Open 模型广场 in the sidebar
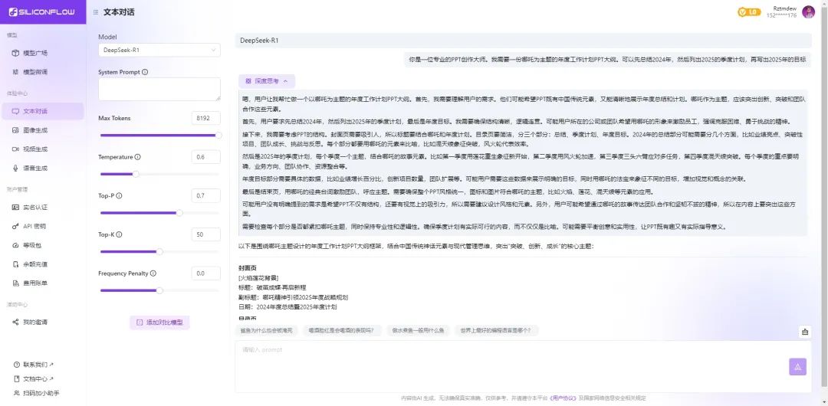This screenshot has height=406, width=828. coord(42,53)
